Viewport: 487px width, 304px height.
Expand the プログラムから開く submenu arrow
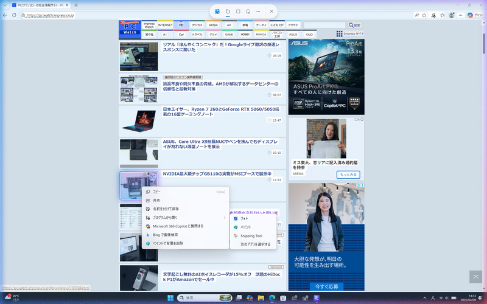[224, 218]
